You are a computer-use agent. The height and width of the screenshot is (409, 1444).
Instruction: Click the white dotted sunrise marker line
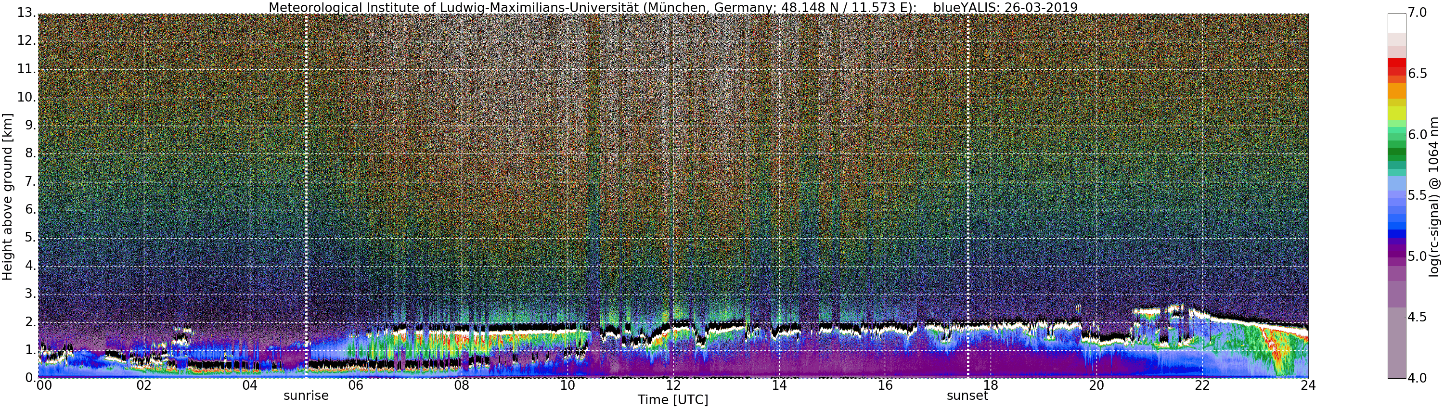[x=306, y=196]
